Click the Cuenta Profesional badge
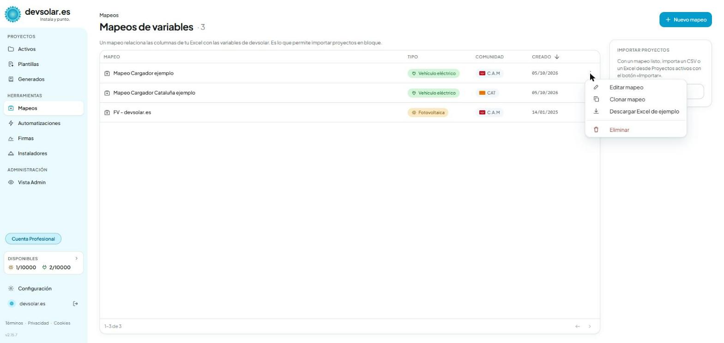The image size is (724, 343). pos(33,239)
